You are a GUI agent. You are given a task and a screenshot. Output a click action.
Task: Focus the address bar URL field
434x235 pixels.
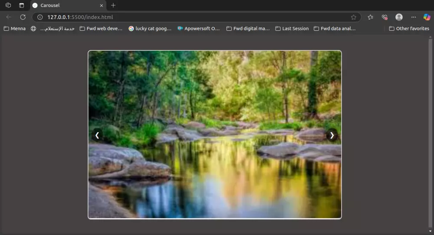point(197,17)
